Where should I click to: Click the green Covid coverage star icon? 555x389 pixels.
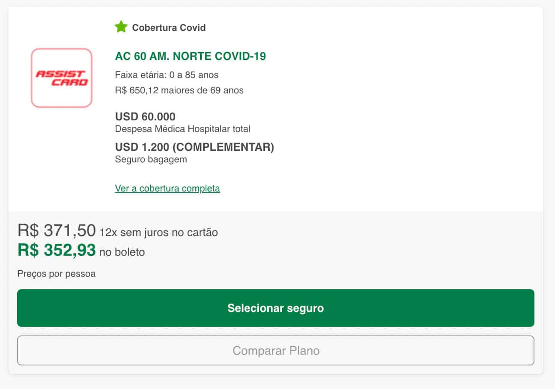(121, 27)
